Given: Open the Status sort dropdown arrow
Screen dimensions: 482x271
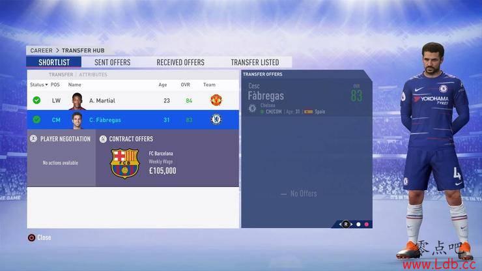Looking at the screenshot, I should pos(46,85).
